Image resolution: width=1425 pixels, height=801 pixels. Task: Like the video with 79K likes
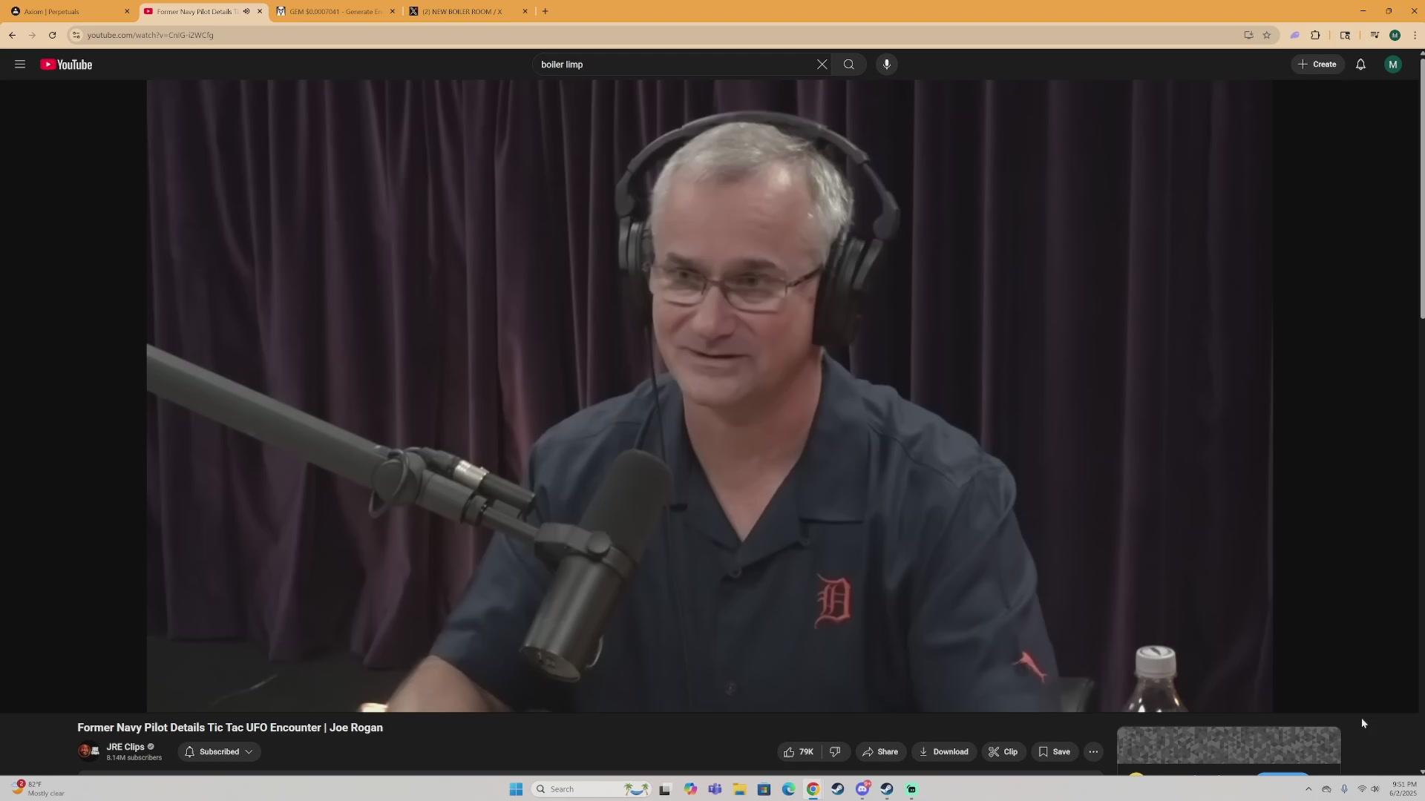coord(799,751)
